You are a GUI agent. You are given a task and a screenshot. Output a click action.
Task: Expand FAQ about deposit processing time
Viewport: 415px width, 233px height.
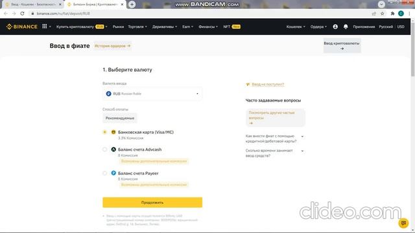pos(274,153)
